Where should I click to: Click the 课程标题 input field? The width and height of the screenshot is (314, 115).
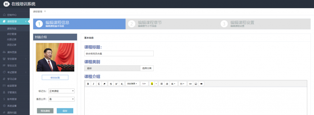pos(119,54)
